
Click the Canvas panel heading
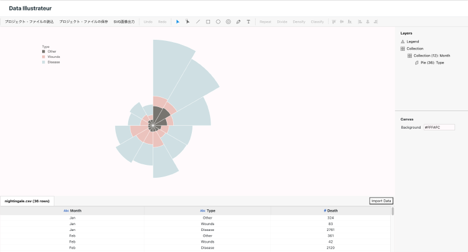407,119
